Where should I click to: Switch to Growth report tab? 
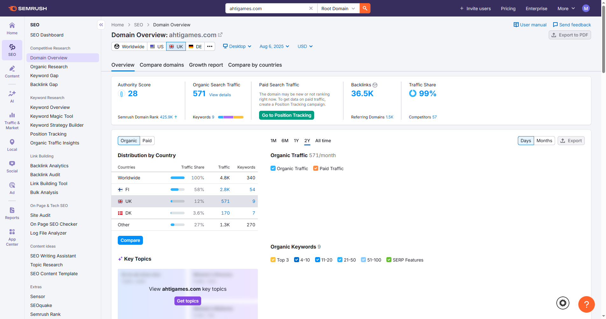point(206,65)
